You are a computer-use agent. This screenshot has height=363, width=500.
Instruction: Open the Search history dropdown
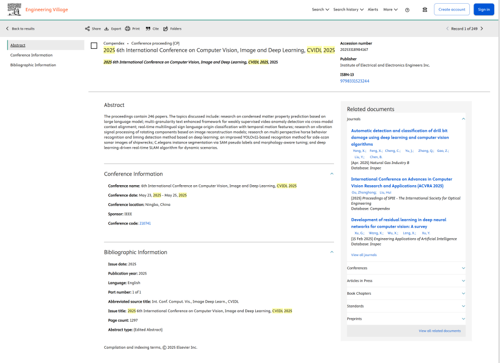tap(348, 10)
